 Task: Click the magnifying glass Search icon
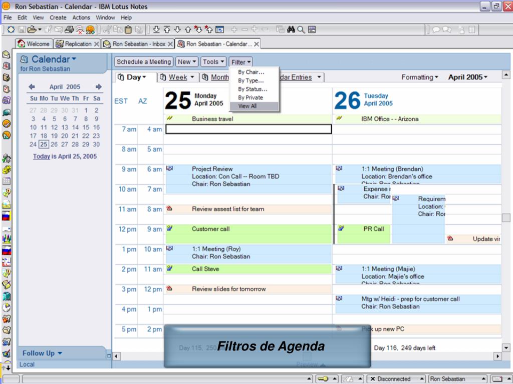click(301, 29)
